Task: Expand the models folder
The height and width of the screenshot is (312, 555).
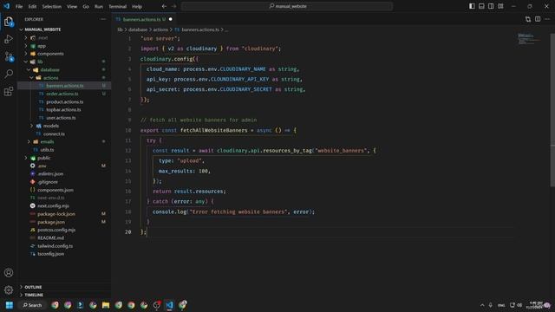Action: coord(64,126)
